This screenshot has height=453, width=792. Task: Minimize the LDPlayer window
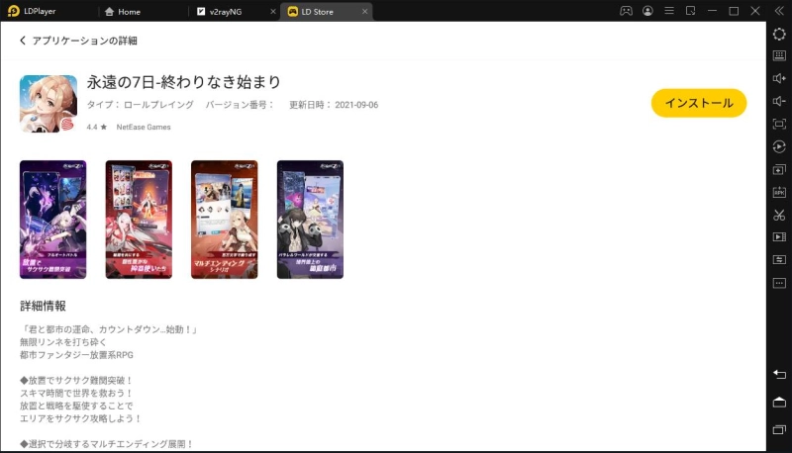pos(712,11)
